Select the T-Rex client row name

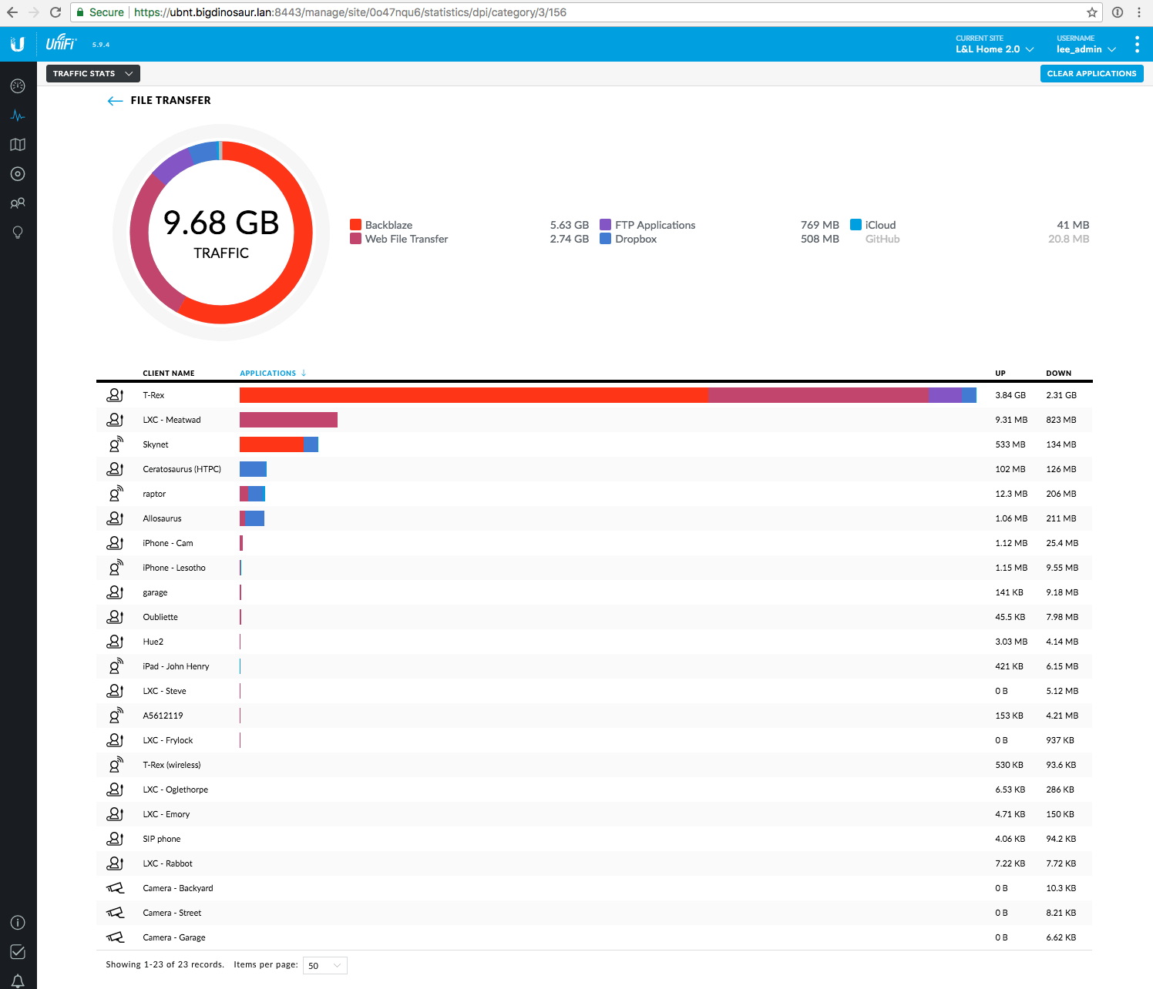pyautogui.click(x=153, y=395)
